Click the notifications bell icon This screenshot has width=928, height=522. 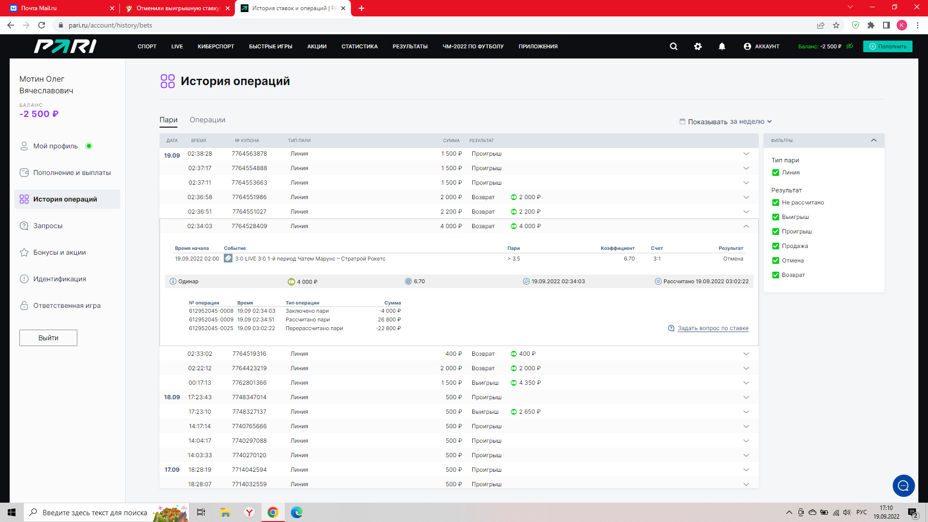pyautogui.click(x=722, y=46)
